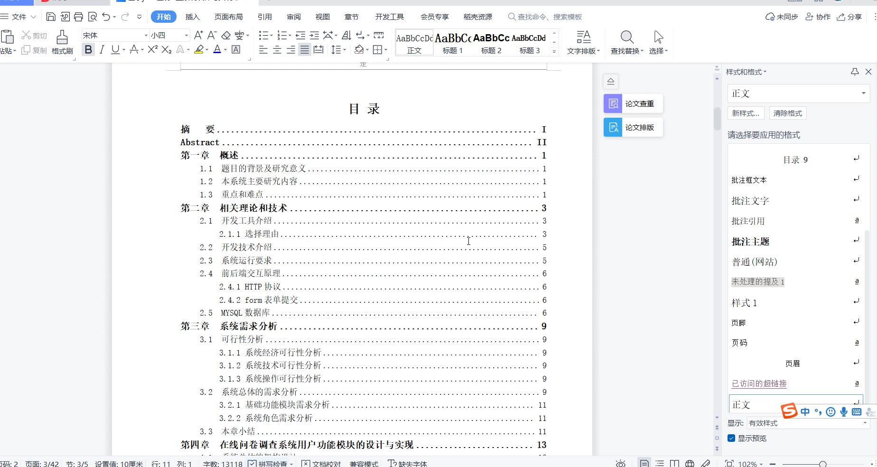The image size is (877, 467).
Task: Click the sort (A-Z) icon
Action: pos(346,35)
